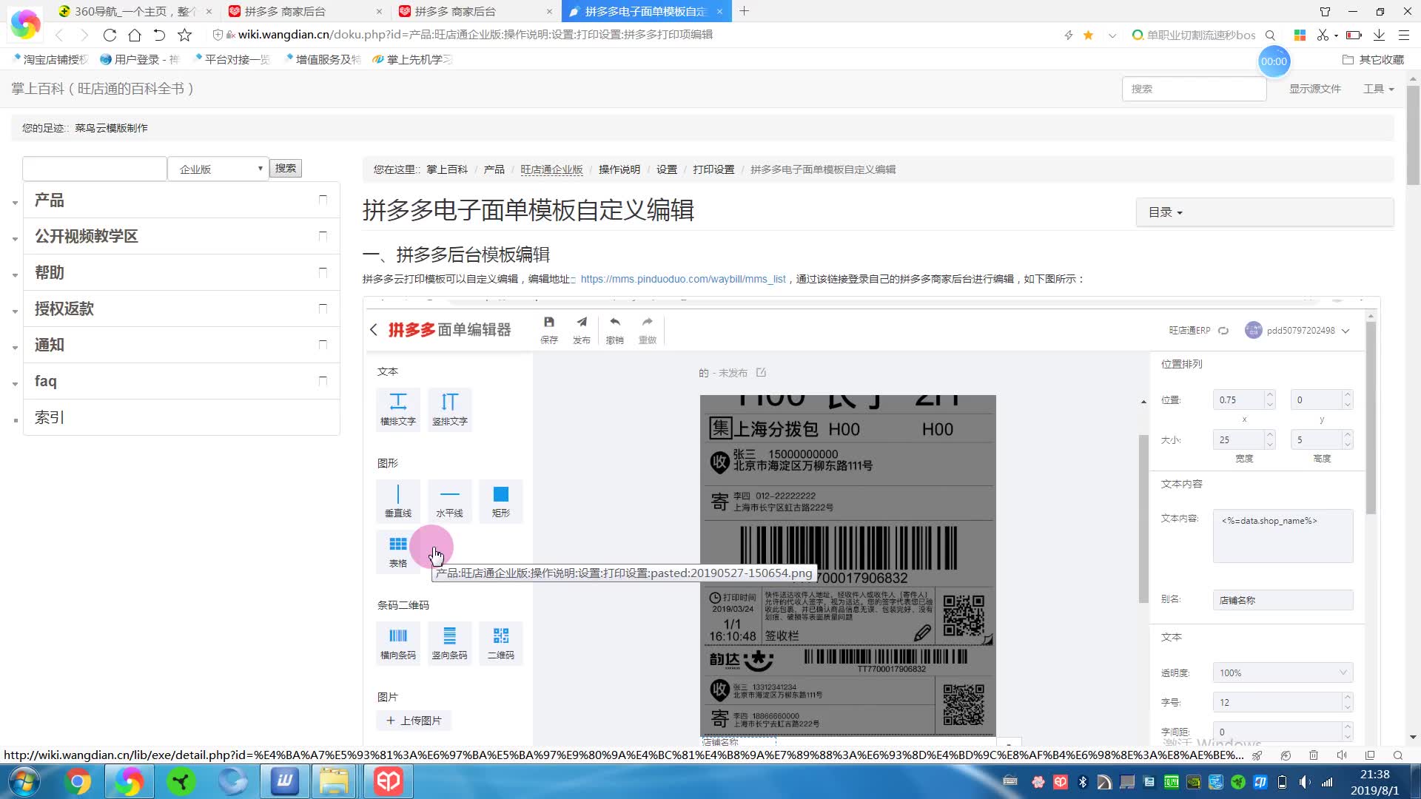Open a new browser tab
Screen dimensions: 1421x799
pyautogui.click(x=745, y=11)
